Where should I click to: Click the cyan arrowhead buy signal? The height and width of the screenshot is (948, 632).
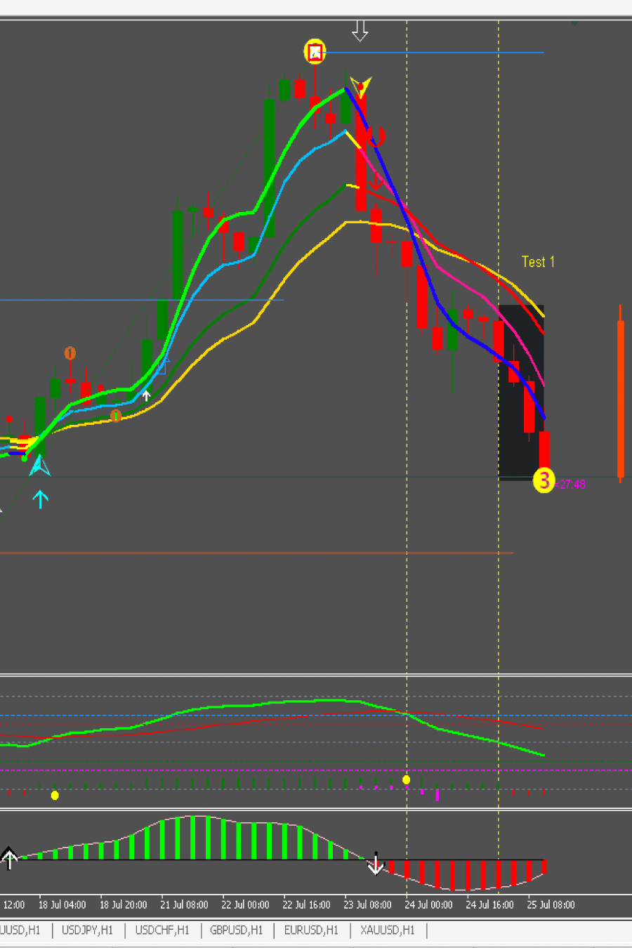pyautogui.click(x=39, y=466)
